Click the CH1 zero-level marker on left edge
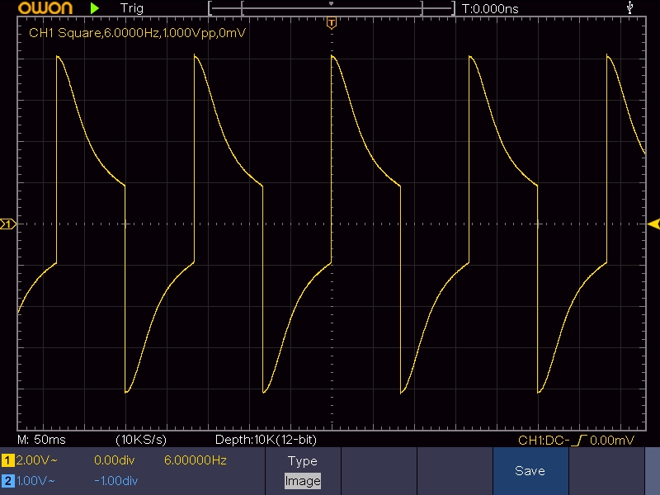Screen dimensions: 660x495 coord(8,224)
